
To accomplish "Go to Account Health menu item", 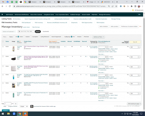I will 86,14.
